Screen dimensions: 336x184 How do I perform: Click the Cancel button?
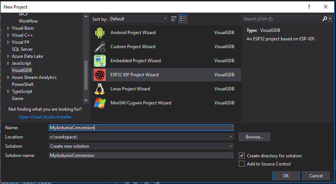pos(316,175)
